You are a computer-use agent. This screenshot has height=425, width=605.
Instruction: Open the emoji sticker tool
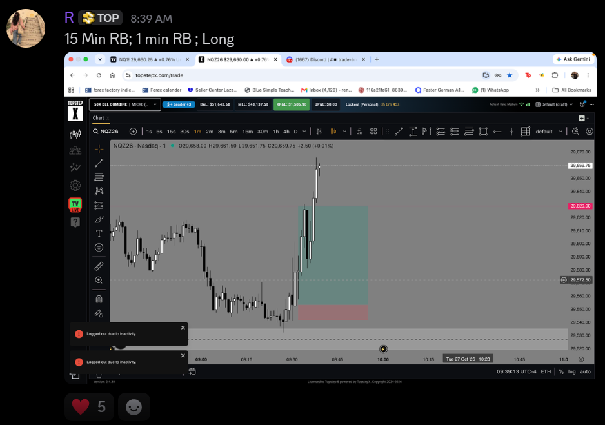[99, 248]
